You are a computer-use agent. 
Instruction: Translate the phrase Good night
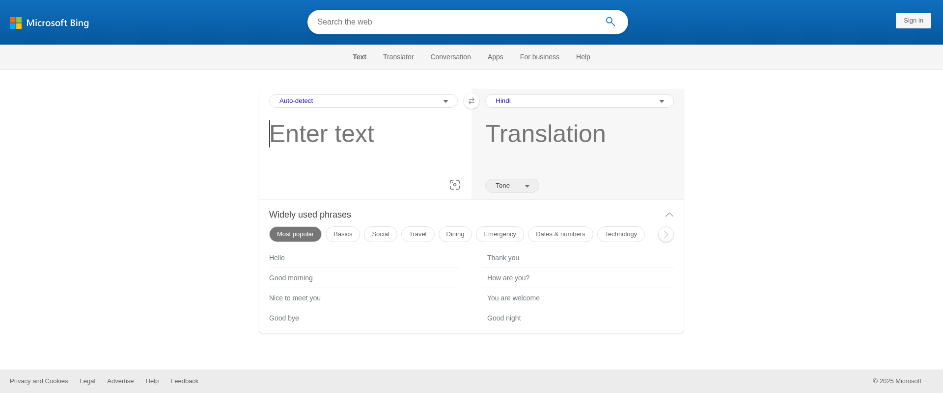(x=578, y=318)
